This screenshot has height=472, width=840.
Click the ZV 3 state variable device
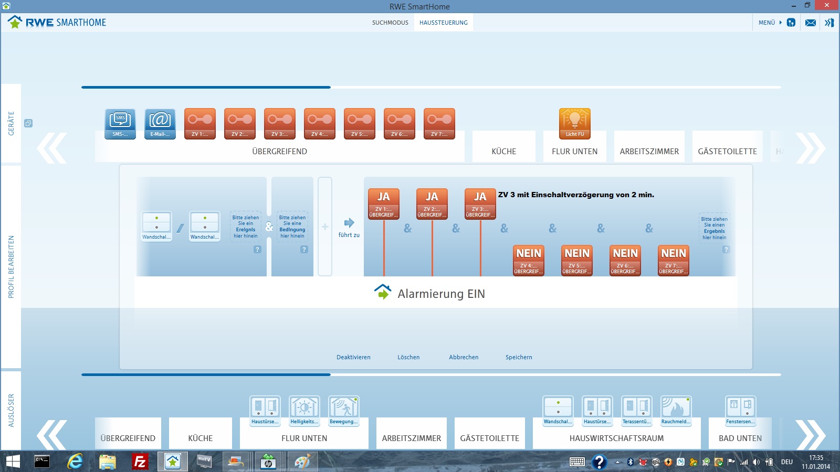280,124
